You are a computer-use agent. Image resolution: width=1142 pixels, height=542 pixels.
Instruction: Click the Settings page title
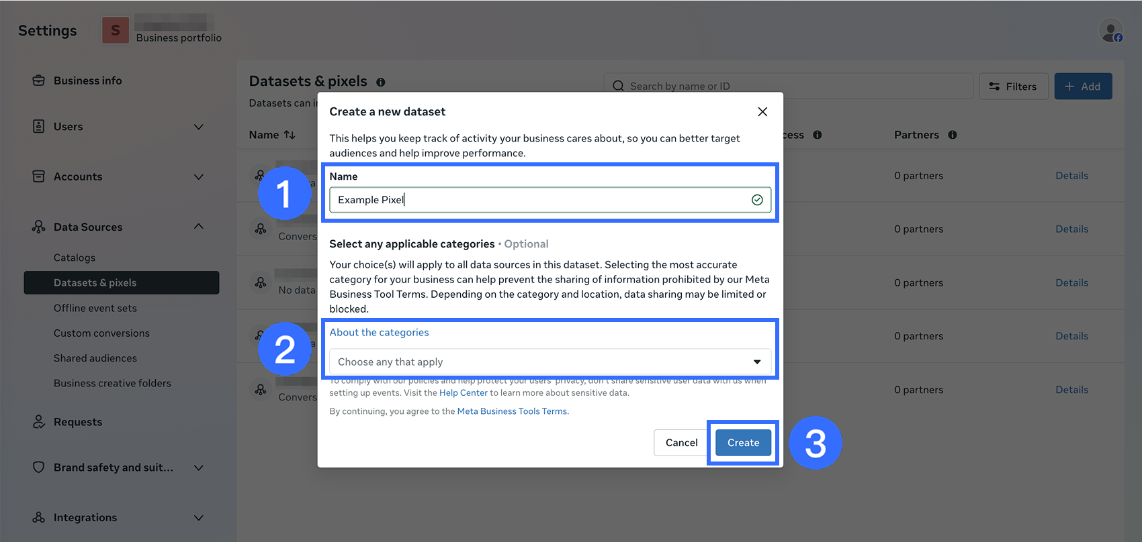[48, 30]
